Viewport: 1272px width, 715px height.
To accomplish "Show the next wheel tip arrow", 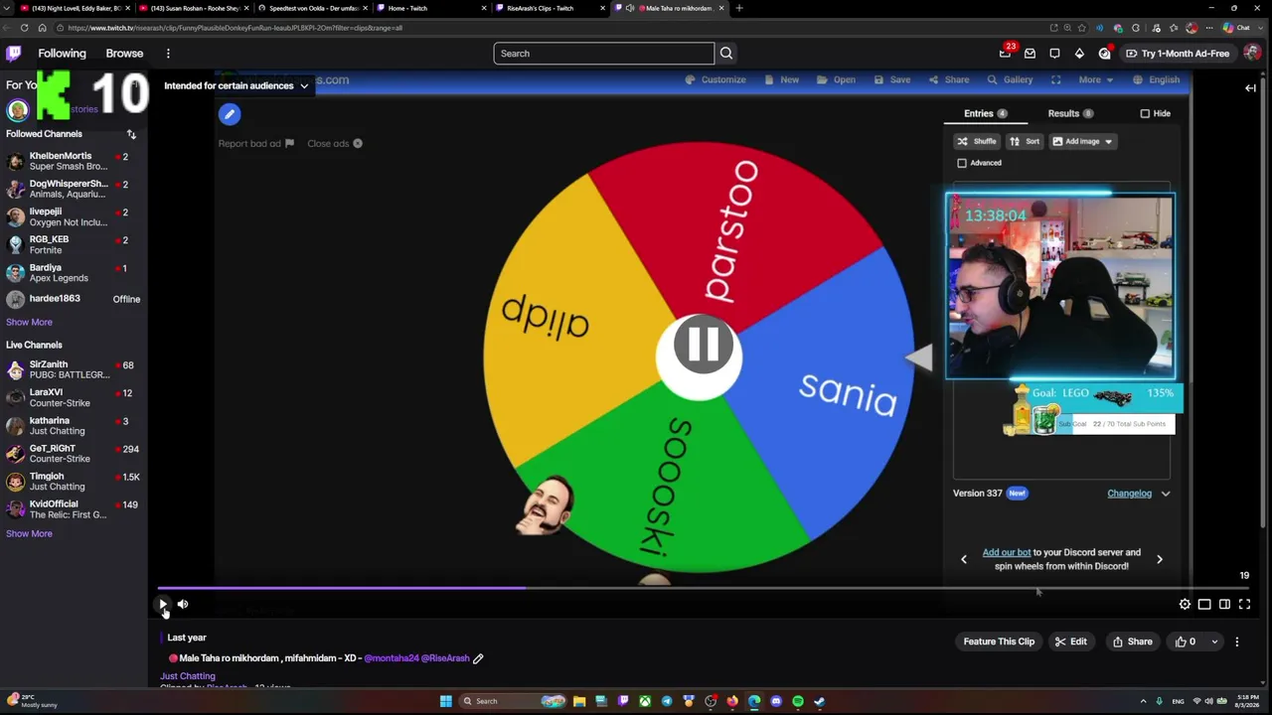I will (1160, 559).
